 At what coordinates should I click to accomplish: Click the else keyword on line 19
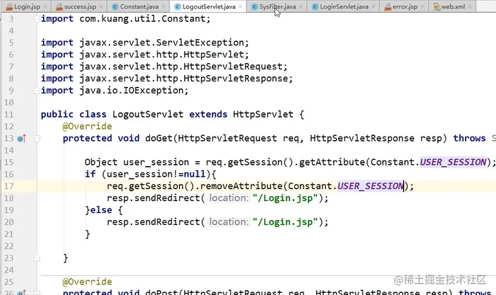[x=101, y=210]
